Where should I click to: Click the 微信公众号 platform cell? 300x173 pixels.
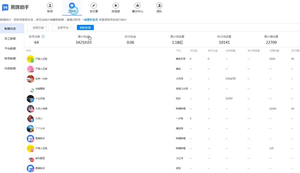coord(182,89)
